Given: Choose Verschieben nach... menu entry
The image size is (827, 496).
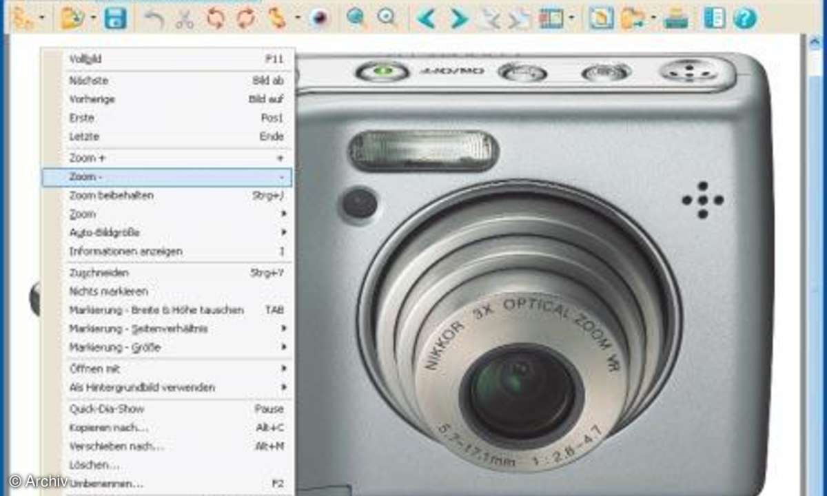Looking at the screenshot, I should click(x=167, y=446).
